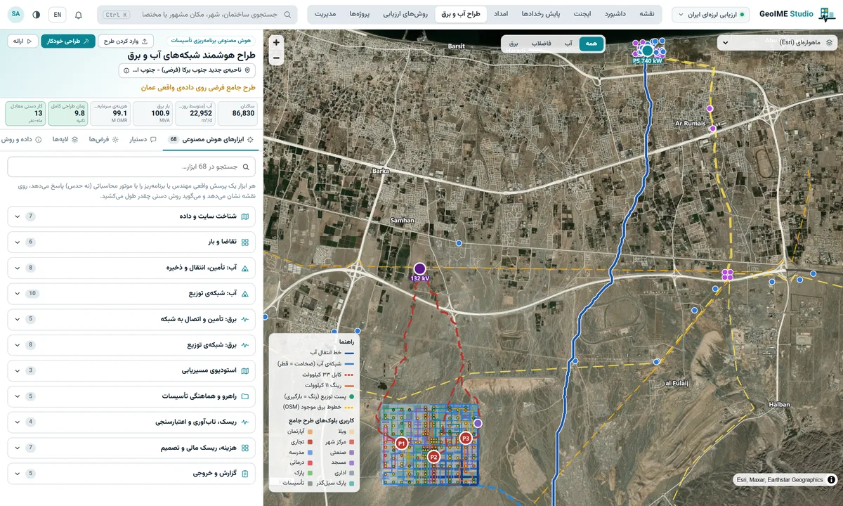
Task: Open the ارزیابی لرزه‌ای ایران project dropdown
Action: tap(711, 15)
